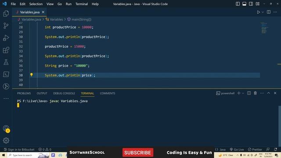
Task: Select the TERMINAL tab
Action: (87, 93)
